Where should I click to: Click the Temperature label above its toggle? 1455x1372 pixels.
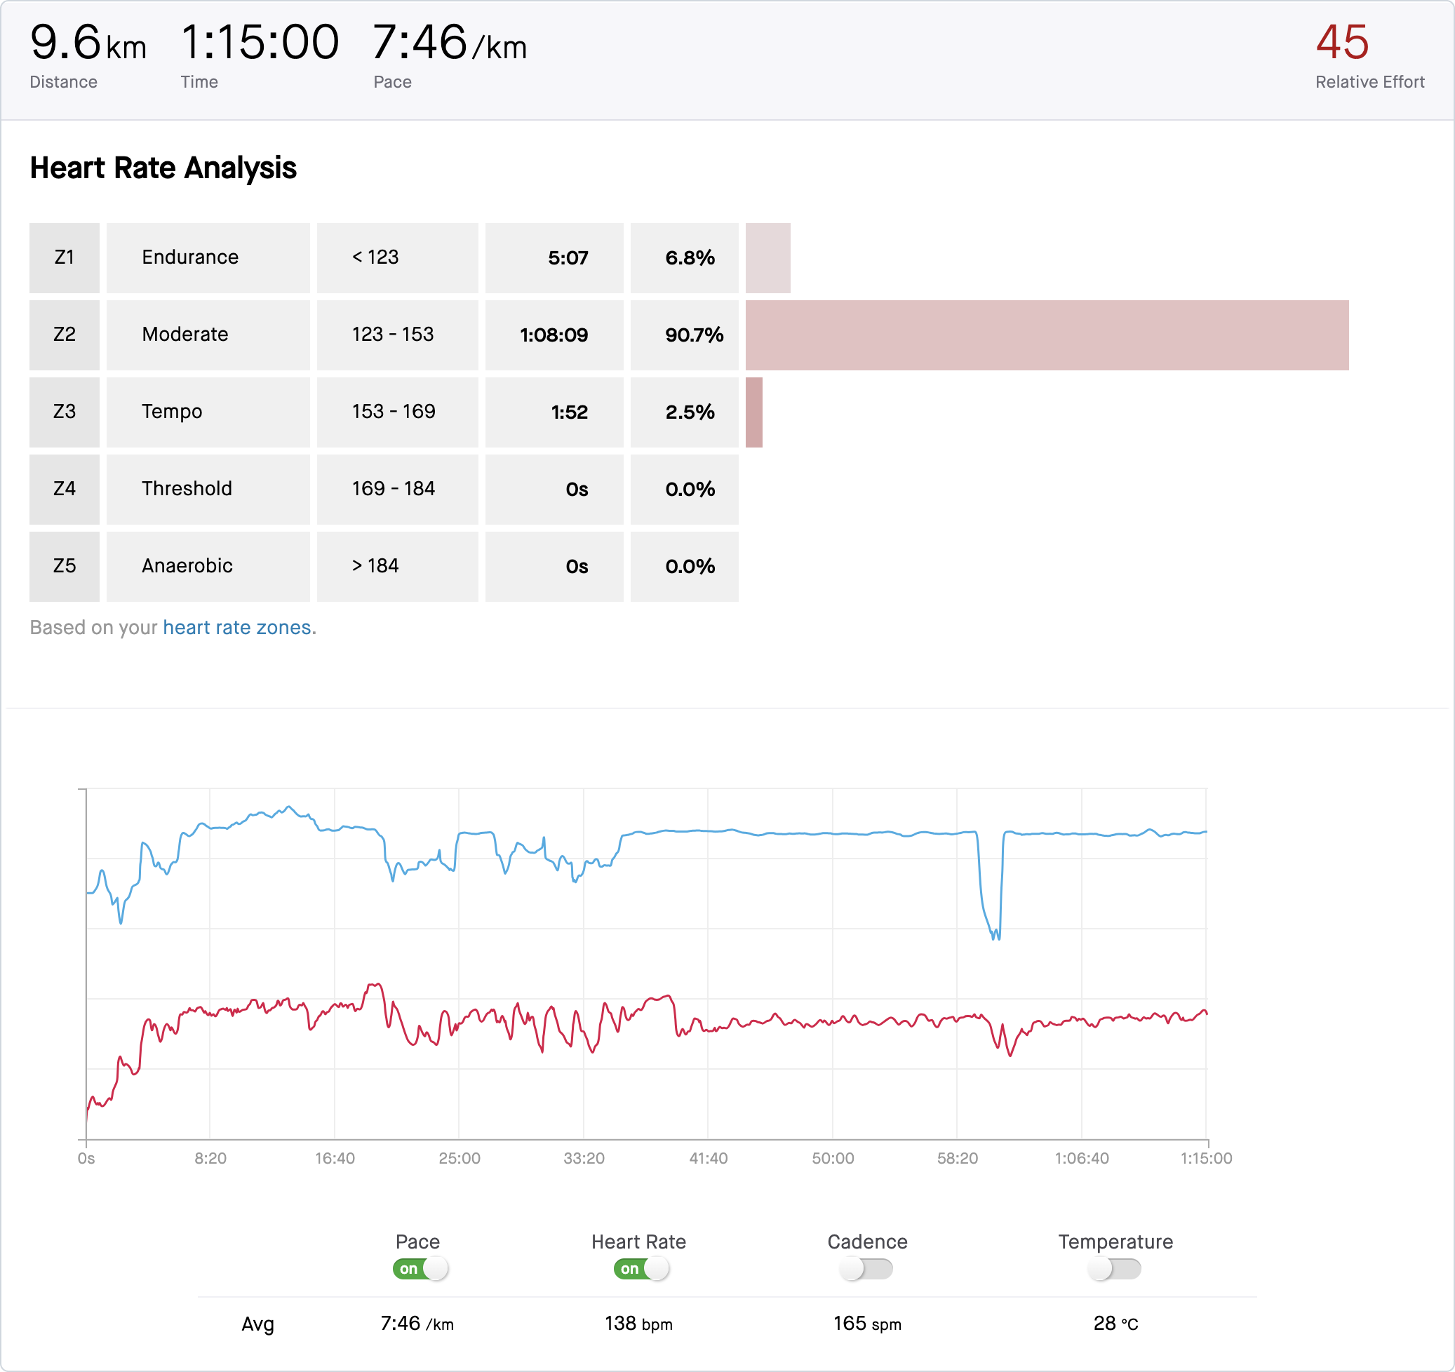(x=1115, y=1241)
